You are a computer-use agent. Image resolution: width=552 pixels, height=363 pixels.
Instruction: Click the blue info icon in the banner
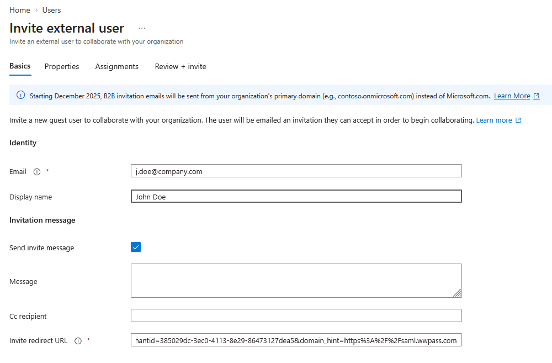pyautogui.click(x=21, y=95)
